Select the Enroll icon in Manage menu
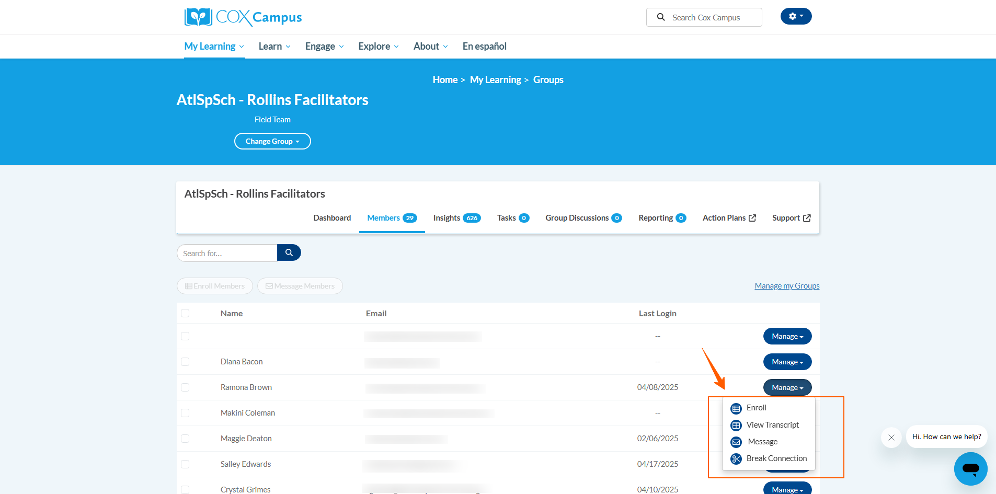 click(736, 408)
